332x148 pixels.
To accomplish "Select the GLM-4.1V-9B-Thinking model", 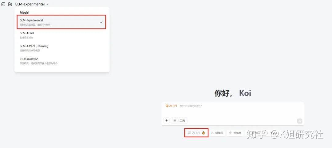I will click(x=62, y=48).
